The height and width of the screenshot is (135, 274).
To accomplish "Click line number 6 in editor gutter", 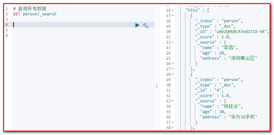I will click(7, 35).
